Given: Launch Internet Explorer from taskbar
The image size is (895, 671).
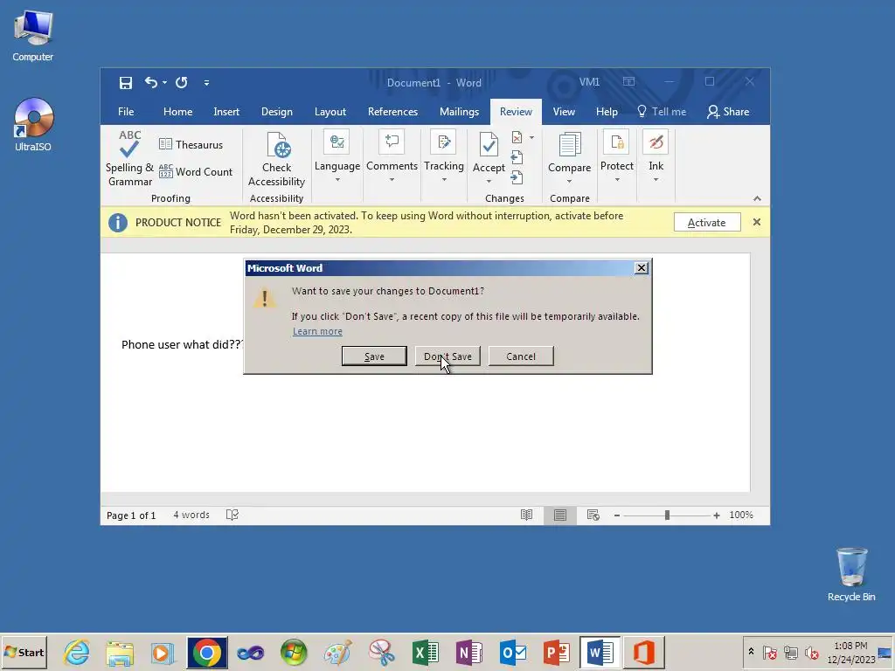Looking at the screenshot, I should 77,652.
